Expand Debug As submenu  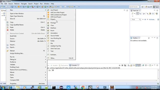(x=26, y=59)
